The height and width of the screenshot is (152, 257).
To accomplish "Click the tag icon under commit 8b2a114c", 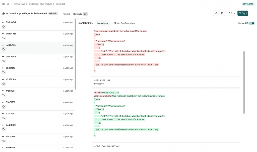I will coord(4,72).
